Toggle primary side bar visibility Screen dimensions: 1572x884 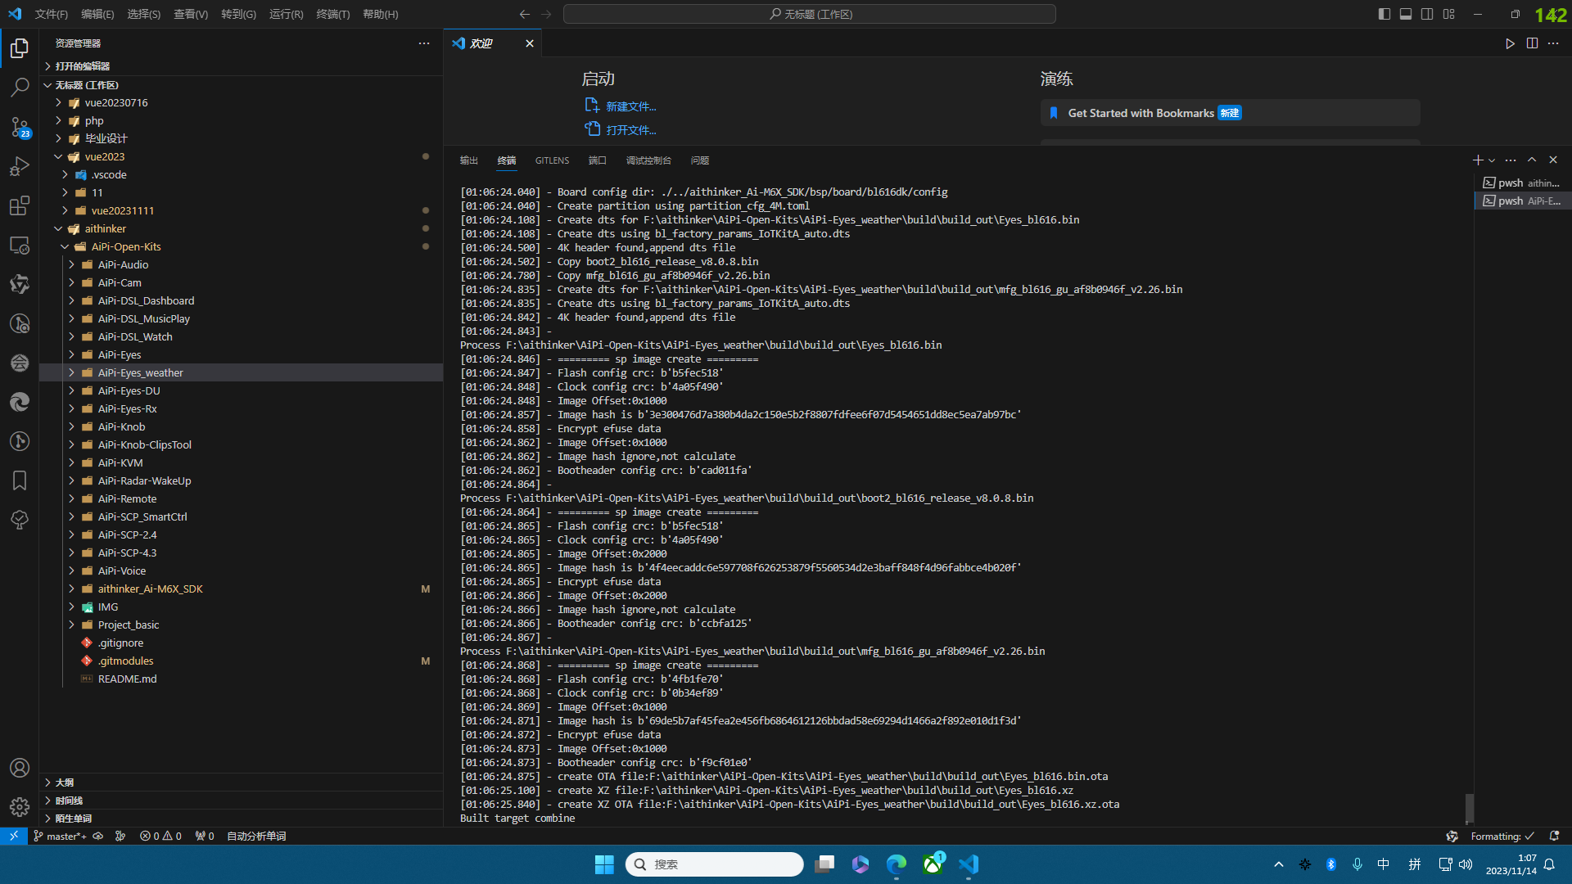click(x=1385, y=14)
